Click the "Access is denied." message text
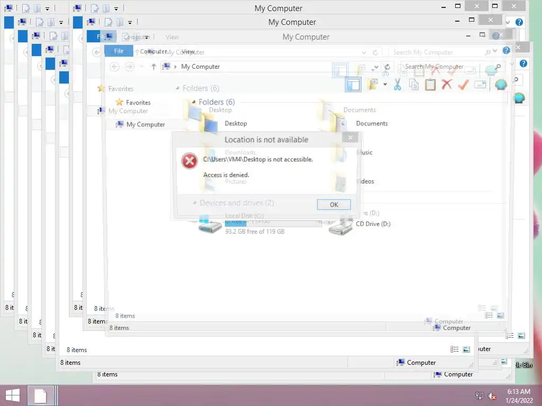 click(x=226, y=174)
